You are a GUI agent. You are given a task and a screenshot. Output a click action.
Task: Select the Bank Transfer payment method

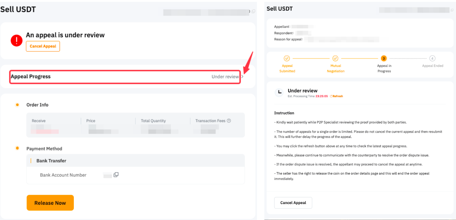coord(51,161)
